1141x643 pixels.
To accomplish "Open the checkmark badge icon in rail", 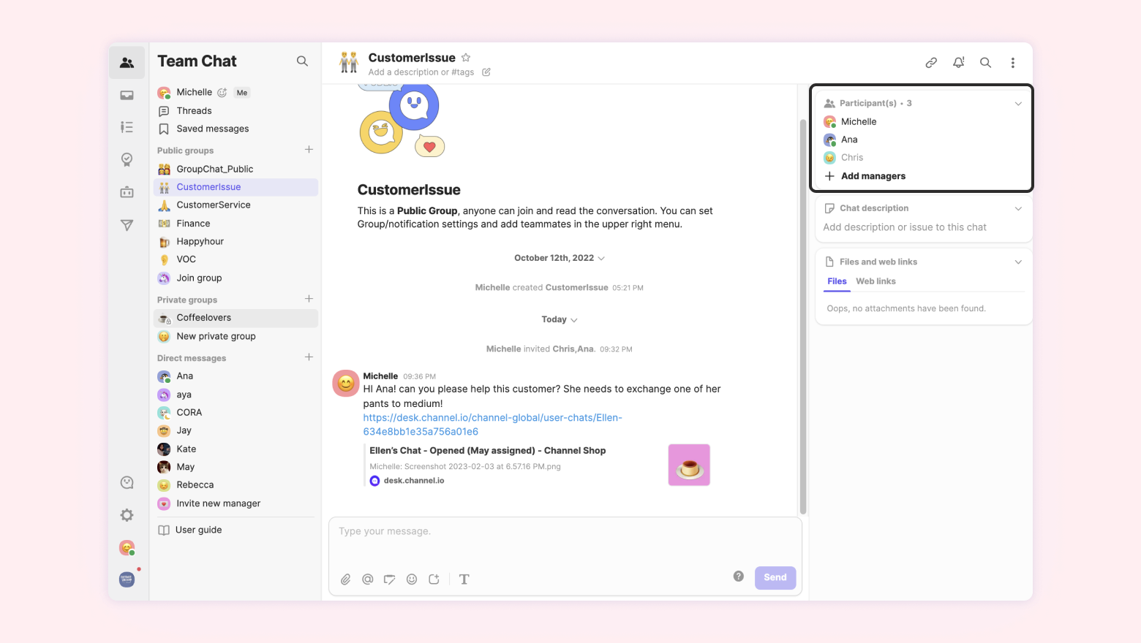I will point(127,159).
